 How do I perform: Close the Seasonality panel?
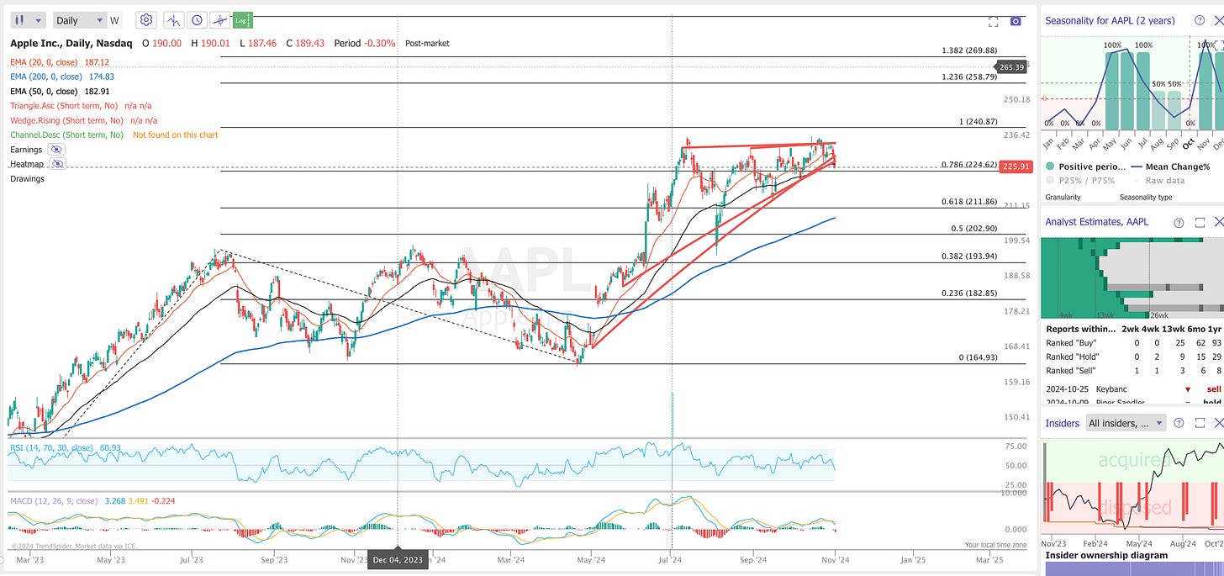point(1218,20)
